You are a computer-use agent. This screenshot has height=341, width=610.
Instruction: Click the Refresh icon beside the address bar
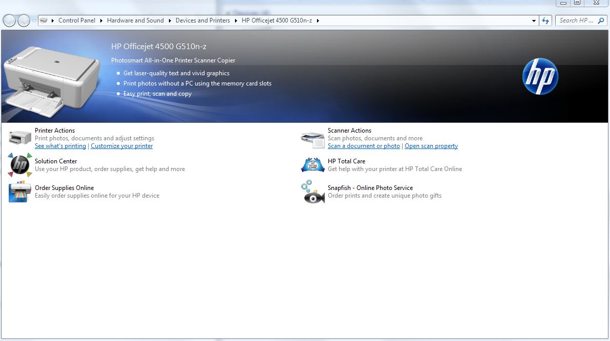(545, 20)
